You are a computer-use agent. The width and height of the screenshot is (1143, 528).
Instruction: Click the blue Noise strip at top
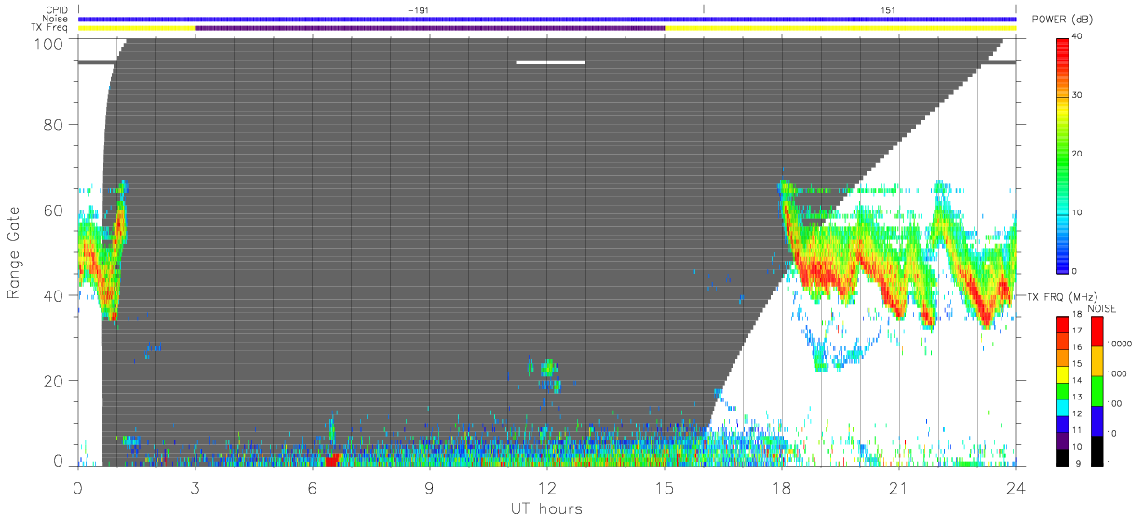(547, 19)
